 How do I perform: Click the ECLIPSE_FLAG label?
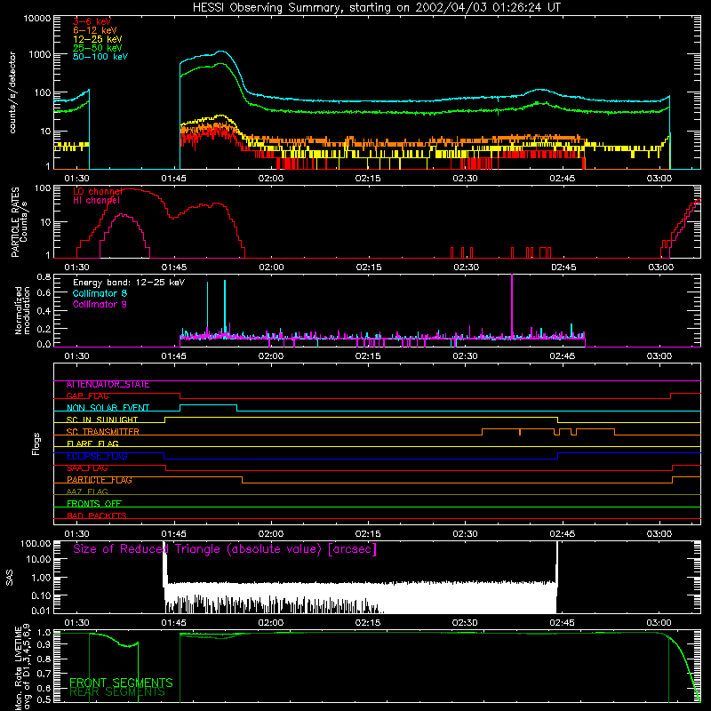[97, 456]
